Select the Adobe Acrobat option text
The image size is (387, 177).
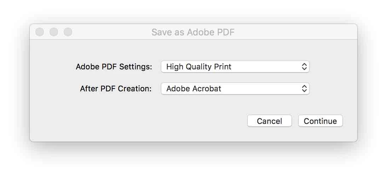pyautogui.click(x=193, y=88)
